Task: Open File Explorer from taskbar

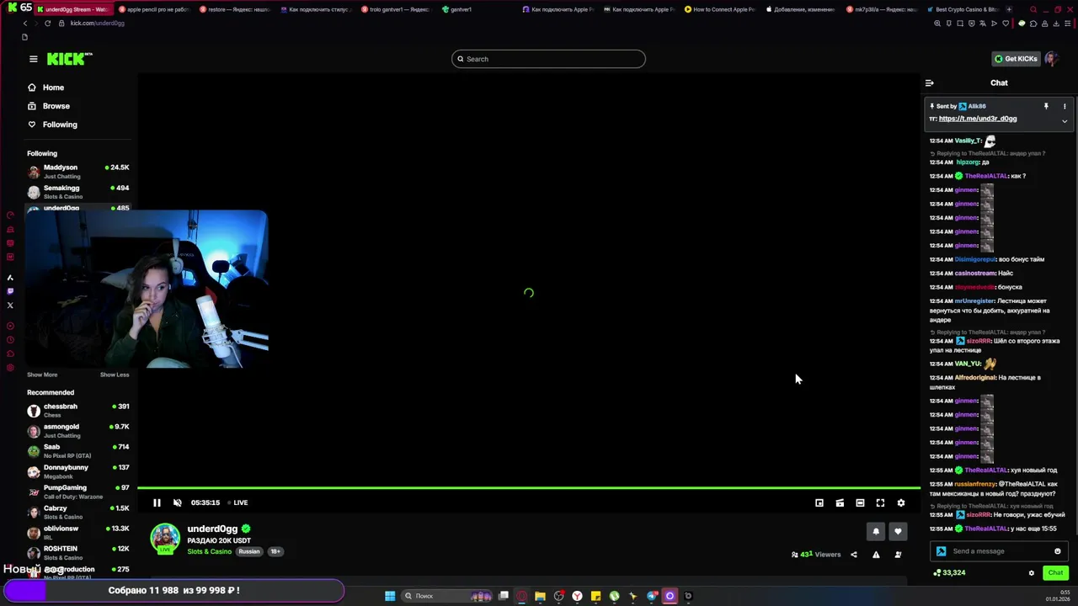Action: click(x=540, y=596)
